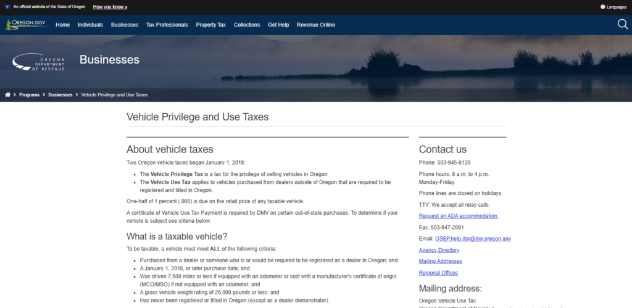
Task: Open the Agency Directory link
Action: pos(439,250)
